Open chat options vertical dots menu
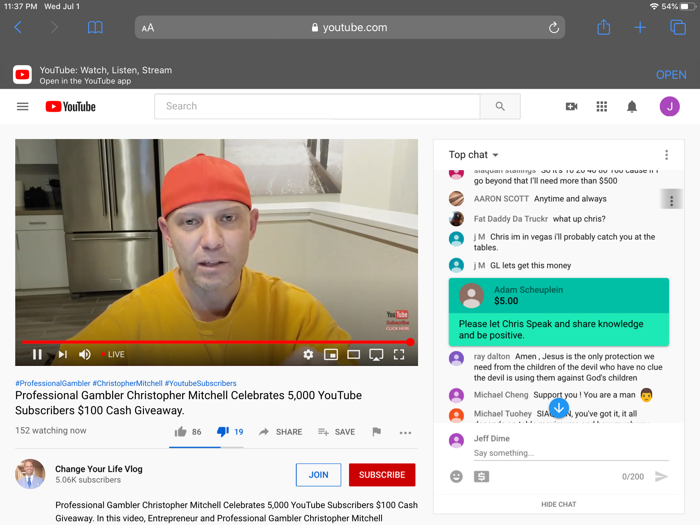Screen dimensions: 700x525 point(667,155)
